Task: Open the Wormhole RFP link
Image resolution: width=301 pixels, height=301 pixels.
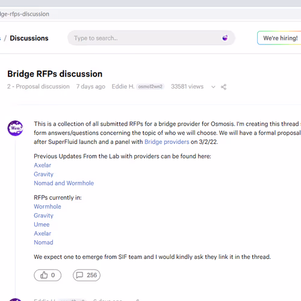Action: pos(48,206)
